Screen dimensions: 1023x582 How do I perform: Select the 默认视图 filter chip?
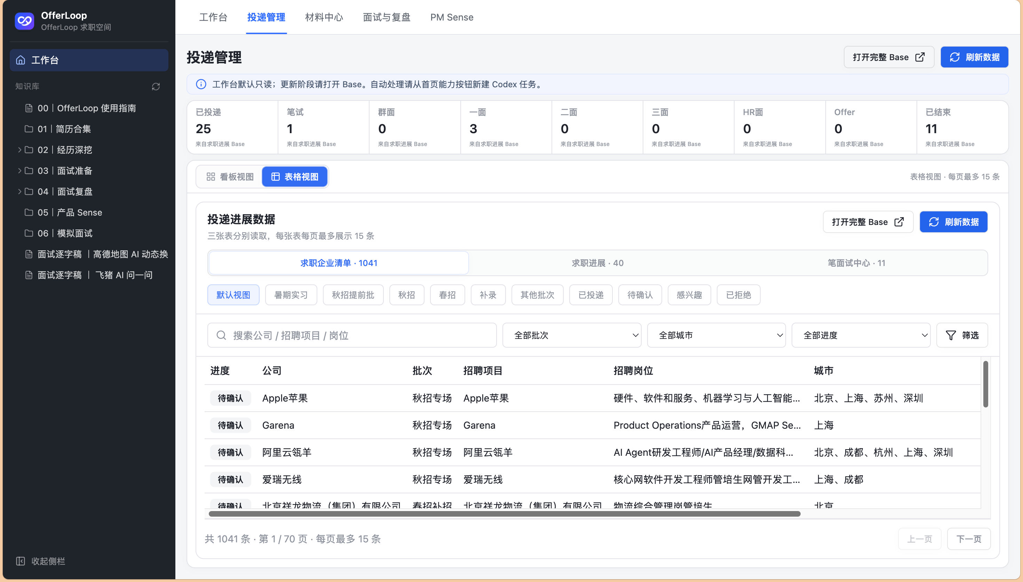(x=233, y=295)
